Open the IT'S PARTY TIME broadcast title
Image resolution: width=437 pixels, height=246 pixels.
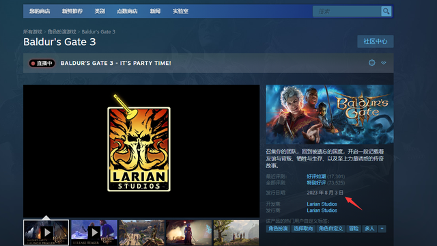click(116, 63)
